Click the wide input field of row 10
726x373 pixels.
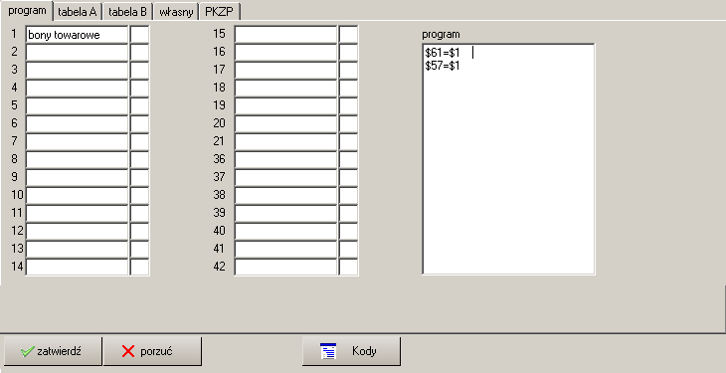click(x=77, y=196)
